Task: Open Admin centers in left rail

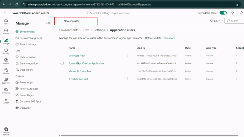Action: 6,131
